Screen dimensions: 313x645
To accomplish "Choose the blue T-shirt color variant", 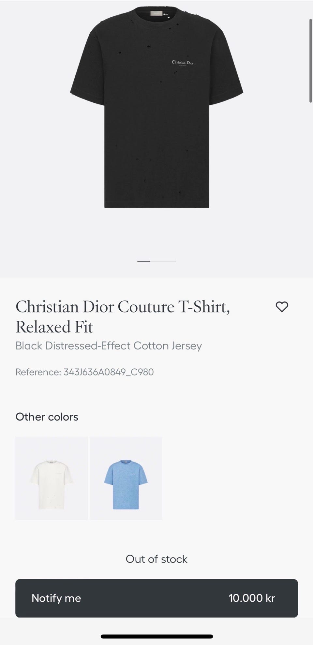I will (126, 478).
